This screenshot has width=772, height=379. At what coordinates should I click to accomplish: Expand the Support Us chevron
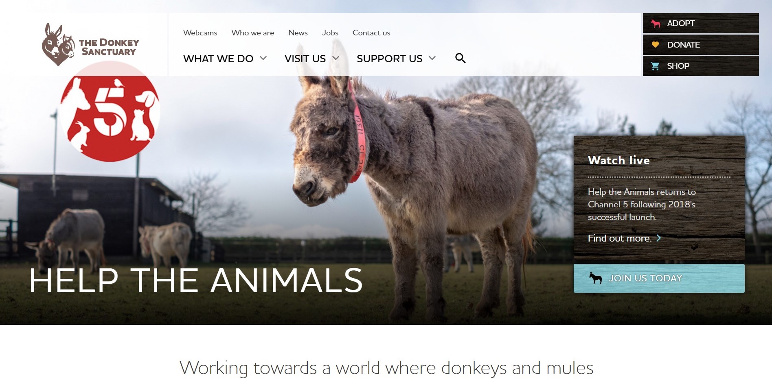click(x=432, y=58)
